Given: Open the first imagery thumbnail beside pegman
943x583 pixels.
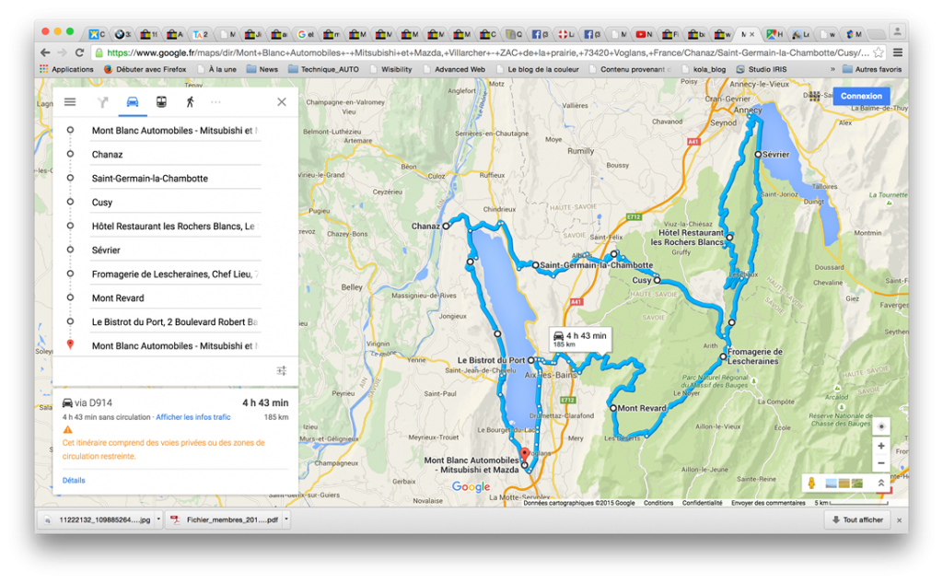Looking at the screenshot, I should coord(832,484).
